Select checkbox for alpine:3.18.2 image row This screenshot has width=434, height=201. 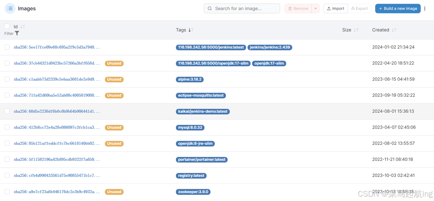tap(7, 79)
